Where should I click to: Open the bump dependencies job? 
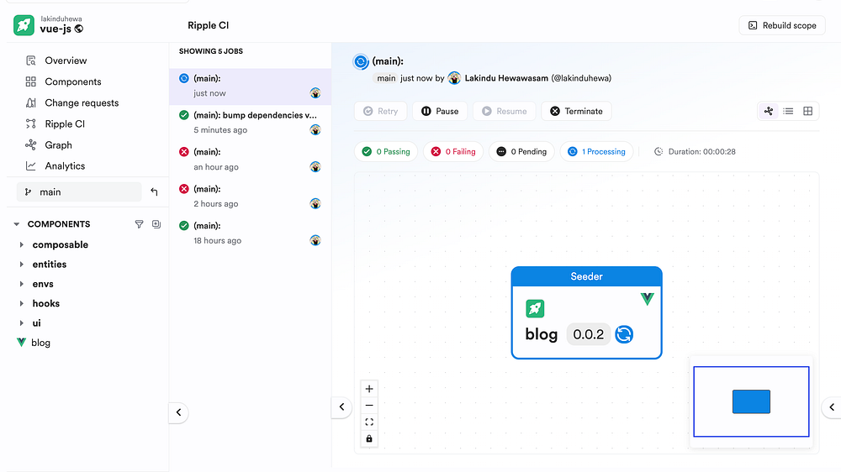pyautogui.click(x=250, y=122)
